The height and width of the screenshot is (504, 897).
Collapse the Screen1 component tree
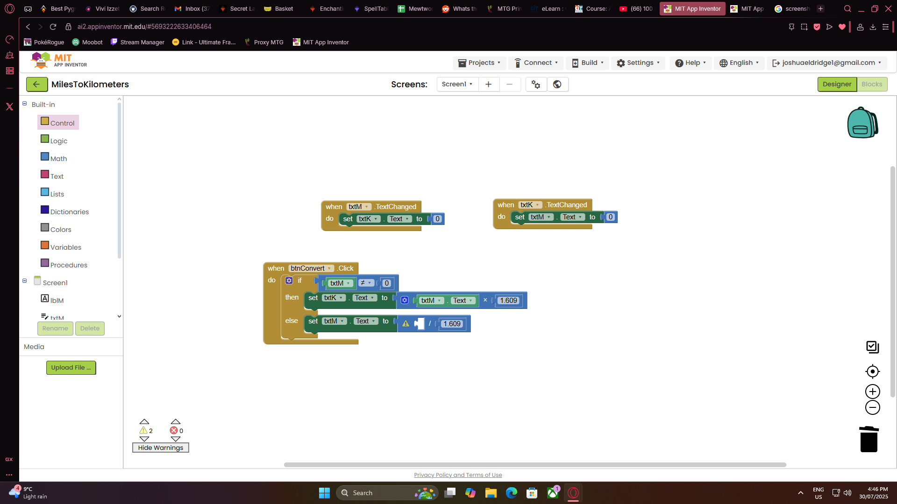25,281
